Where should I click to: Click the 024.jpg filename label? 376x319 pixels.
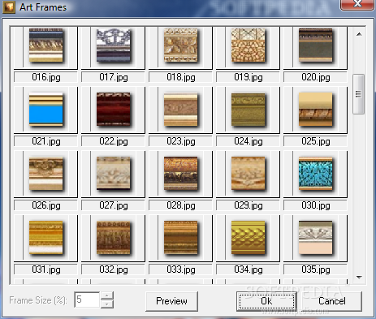248,141
